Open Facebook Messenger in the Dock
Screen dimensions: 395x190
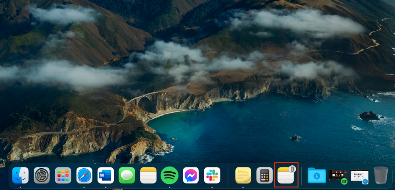click(191, 175)
